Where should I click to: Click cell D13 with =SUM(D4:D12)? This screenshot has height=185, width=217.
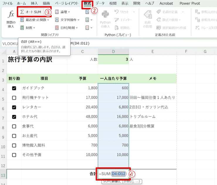[113, 174]
